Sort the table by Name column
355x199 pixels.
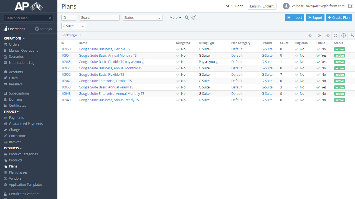(x=83, y=43)
